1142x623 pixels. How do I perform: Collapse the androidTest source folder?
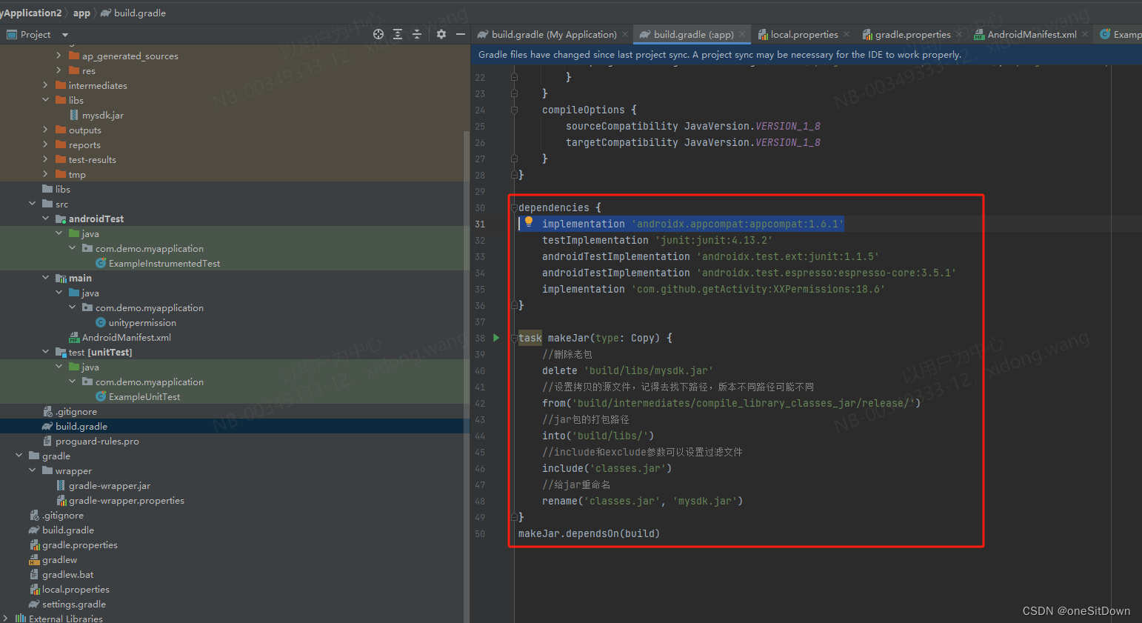(x=46, y=219)
